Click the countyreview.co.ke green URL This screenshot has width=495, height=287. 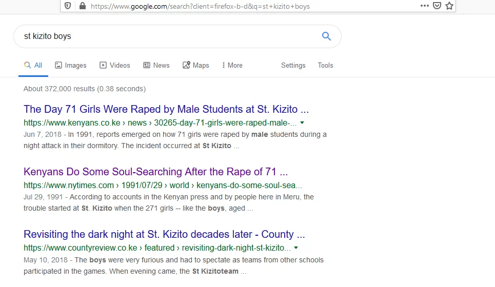click(157, 248)
